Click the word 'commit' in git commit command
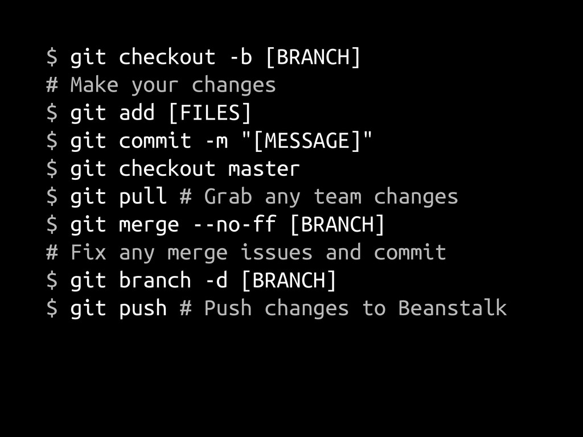The image size is (583, 437). click(x=155, y=141)
